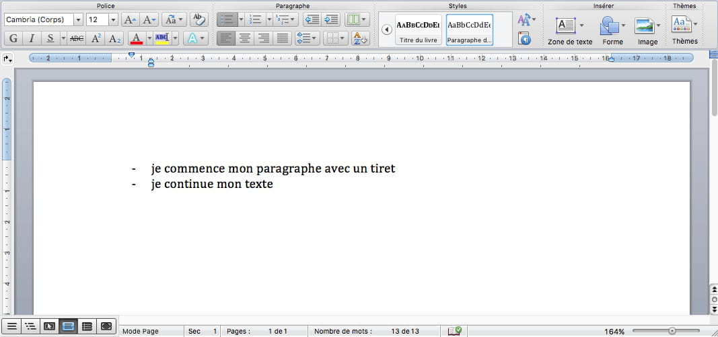
Task: Click the superscript A² icon
Action: coord(96,38)
